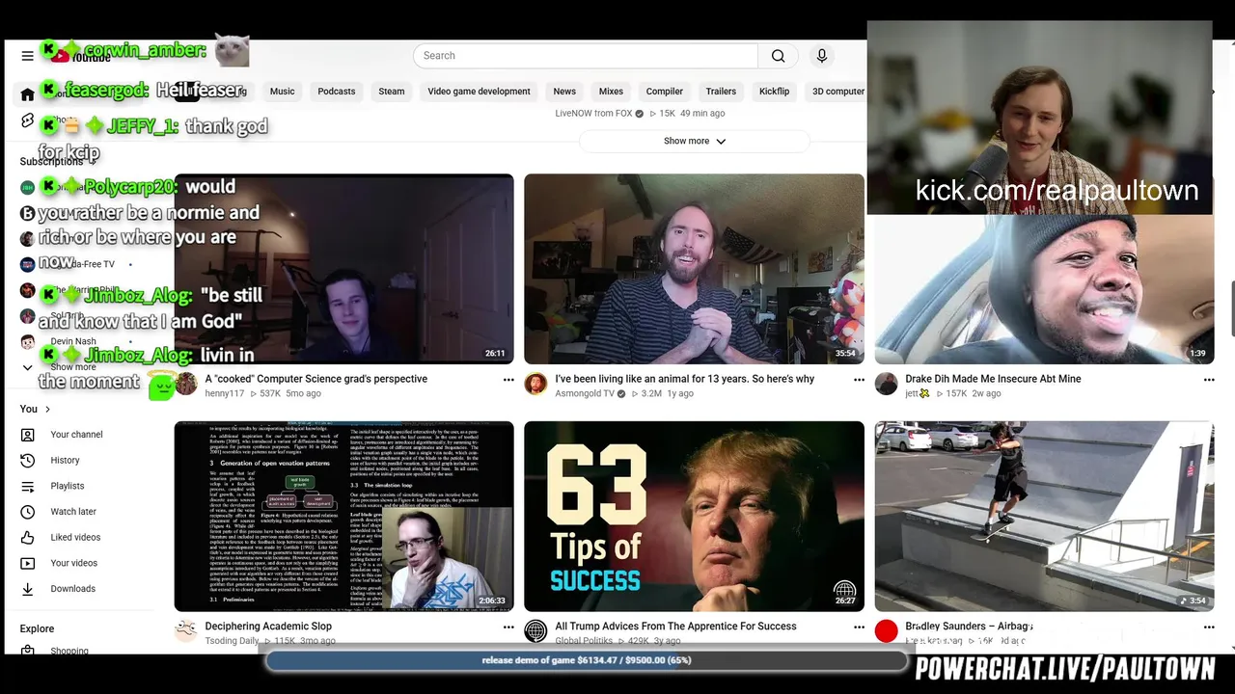Open options for Drake Dih video
This screenshot has width=1235, height=694.
click(1209, 380)
